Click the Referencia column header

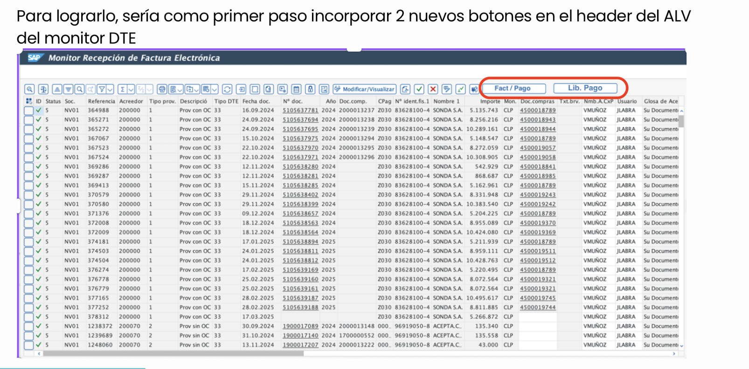click(x=101, y=101)
